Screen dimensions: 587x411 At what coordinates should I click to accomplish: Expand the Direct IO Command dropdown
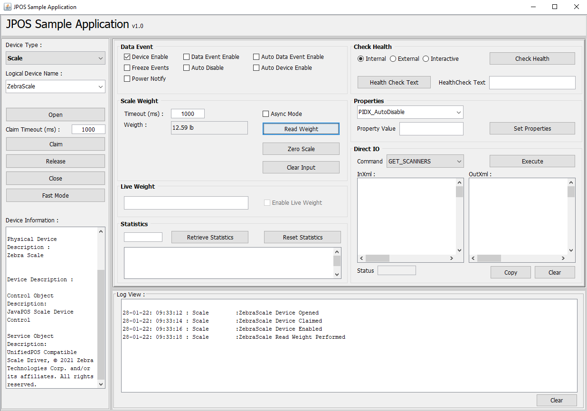425,162
